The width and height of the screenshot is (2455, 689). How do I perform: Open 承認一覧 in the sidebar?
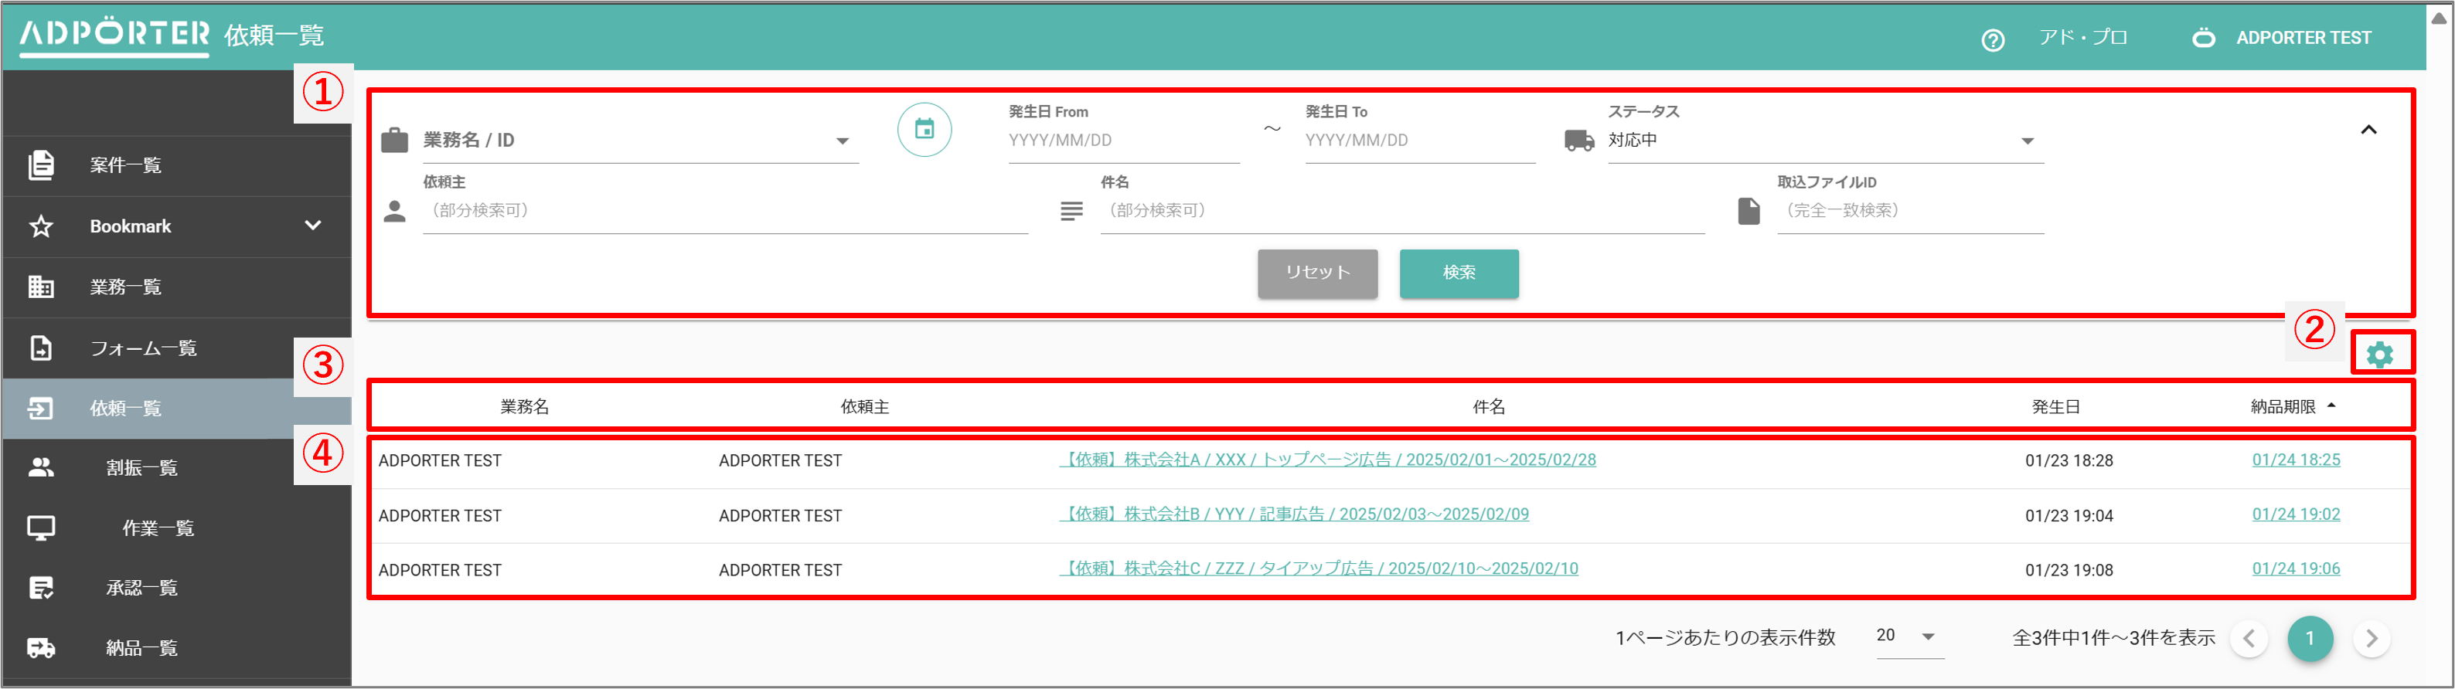coord(141,588)
